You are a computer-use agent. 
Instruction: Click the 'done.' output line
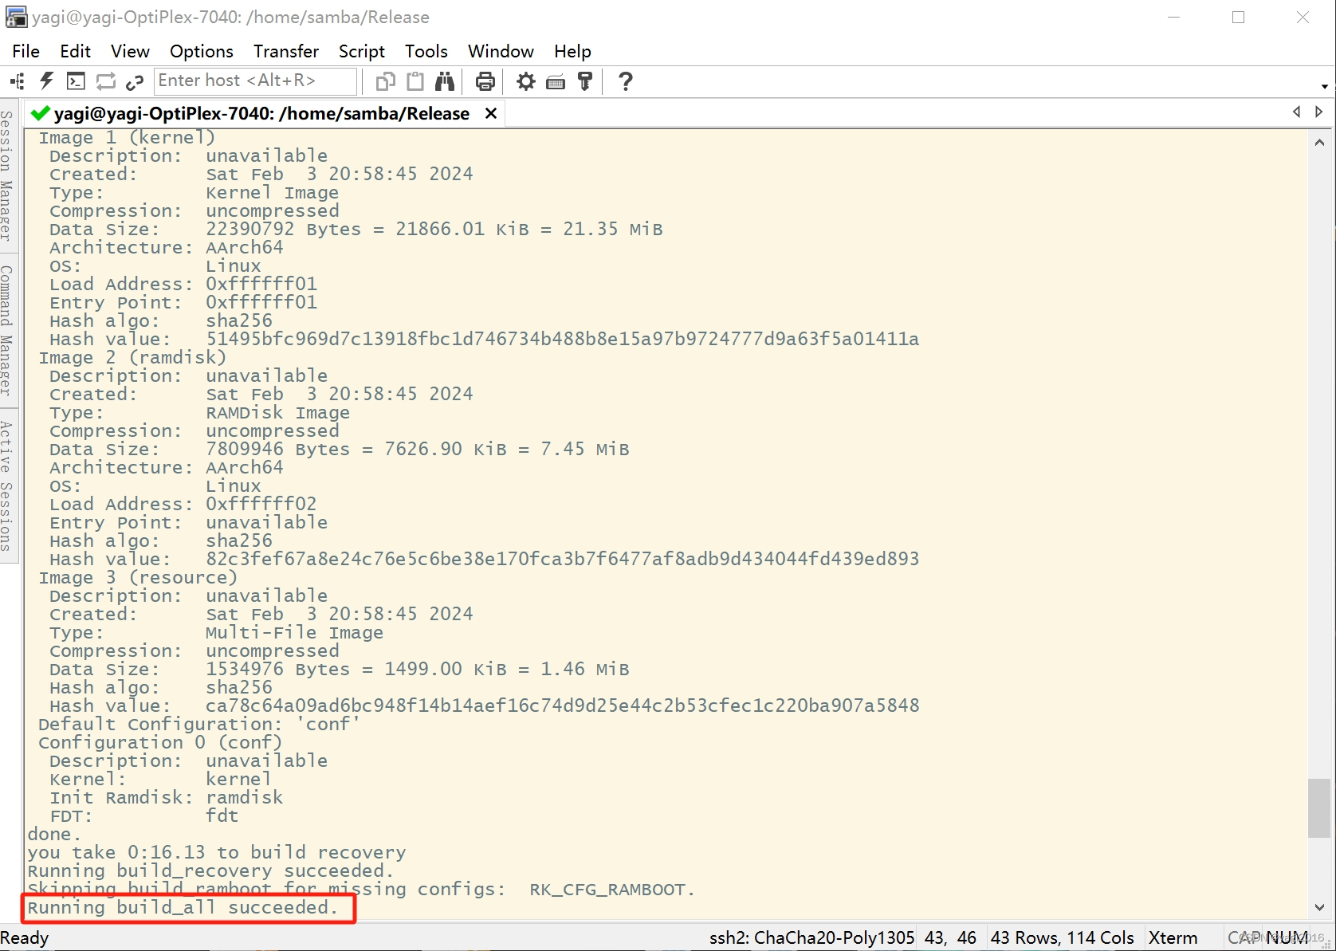(x=54, y=834)
